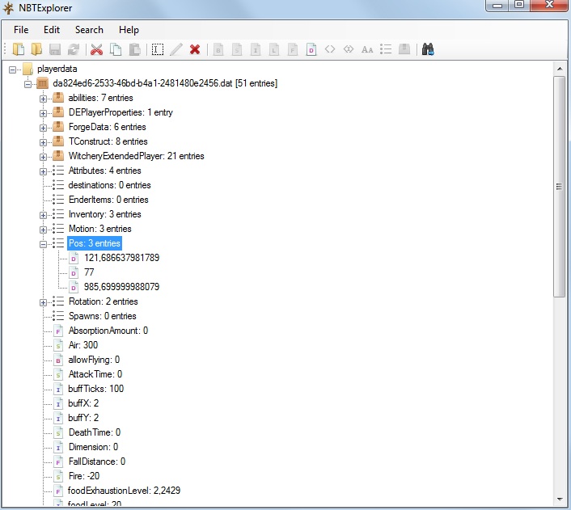Select the value 985,699999988079
This screenshot has height=510, width=571.
121,287
